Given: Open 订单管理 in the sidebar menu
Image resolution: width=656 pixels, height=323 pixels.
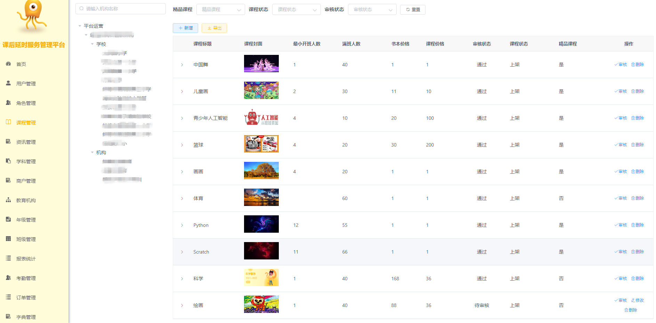Looking at the screenshot, I should point(26,298).
